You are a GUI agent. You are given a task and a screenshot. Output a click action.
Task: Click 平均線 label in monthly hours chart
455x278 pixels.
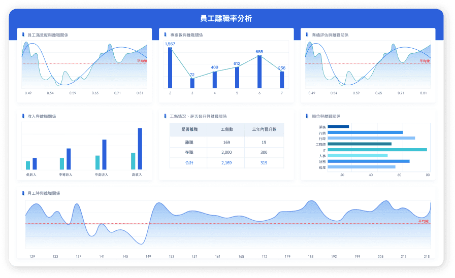tap(424, 221)
